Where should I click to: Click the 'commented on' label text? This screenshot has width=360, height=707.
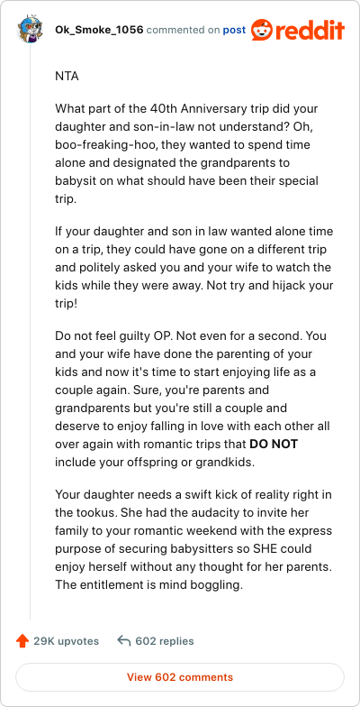[x=184, y=31]
